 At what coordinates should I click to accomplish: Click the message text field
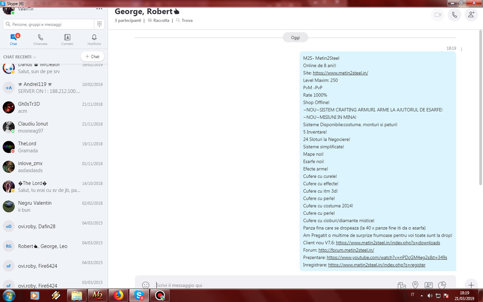[x=272, y=285]
